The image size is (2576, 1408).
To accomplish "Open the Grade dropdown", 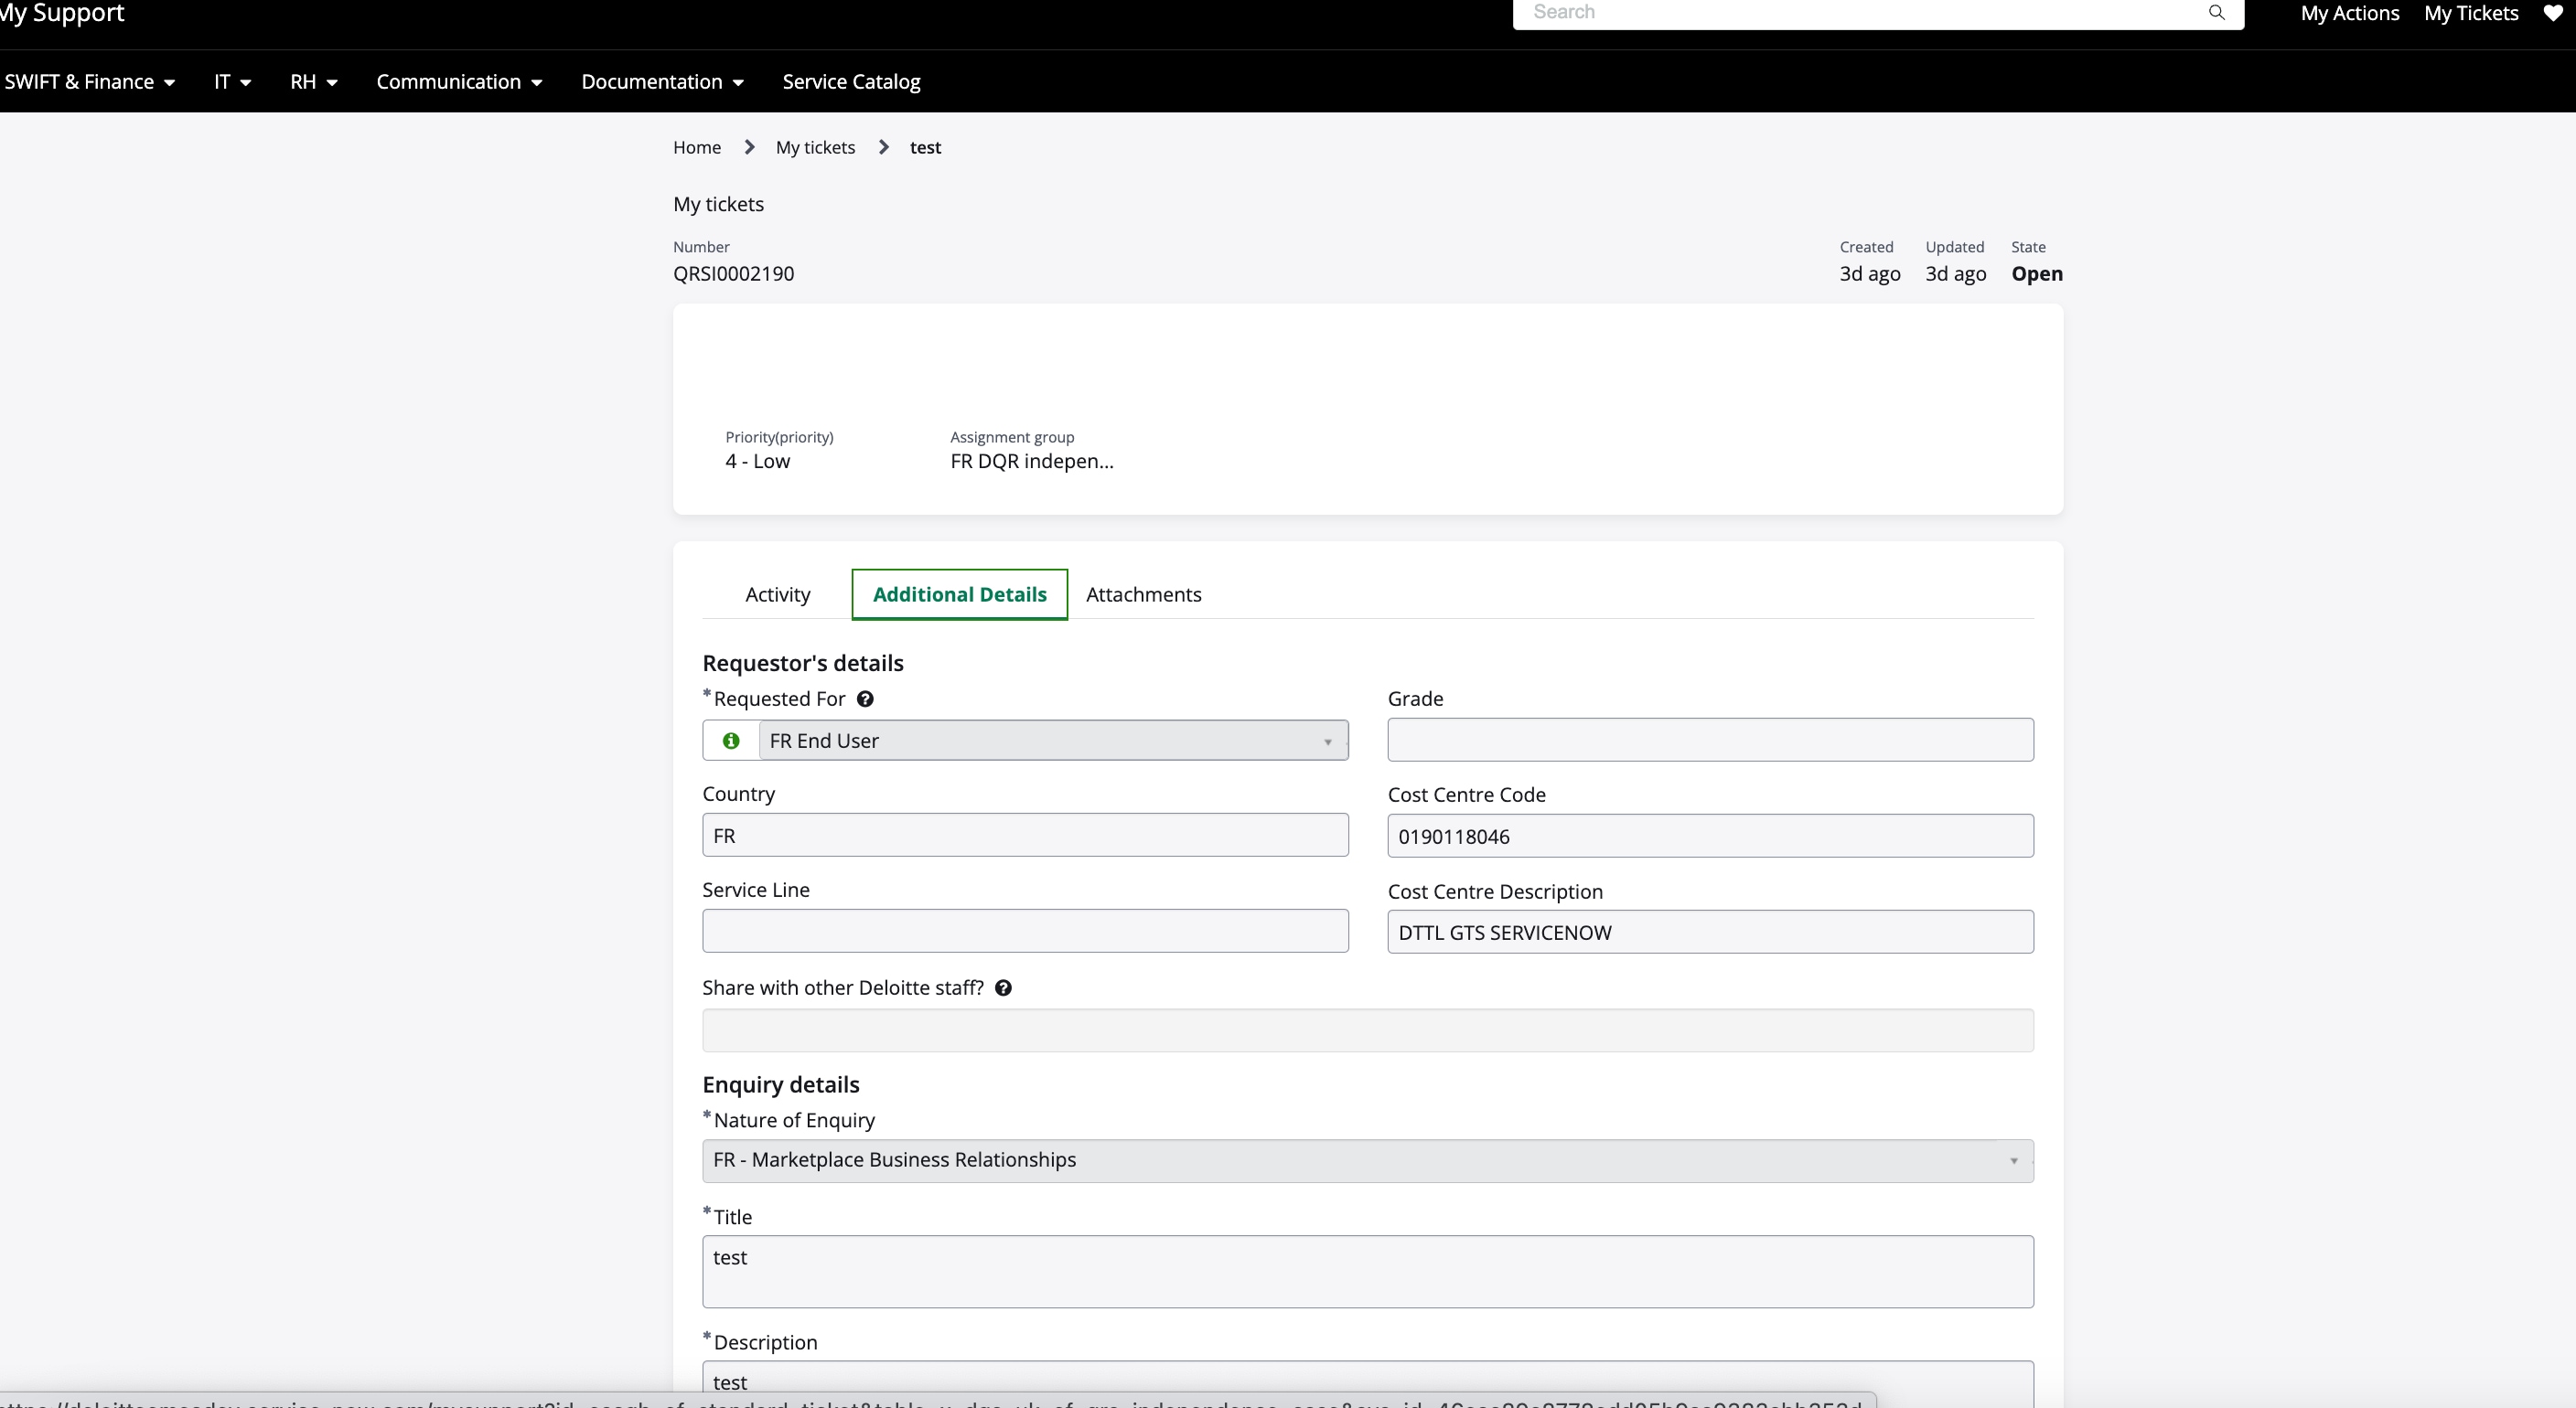I will click(1709, 740).
